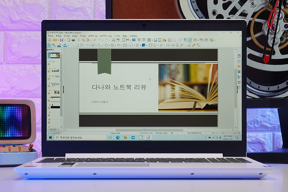Viewport: 288px width, 192px height.
Task: Click the open book image on slide
Action: (188, 88)
